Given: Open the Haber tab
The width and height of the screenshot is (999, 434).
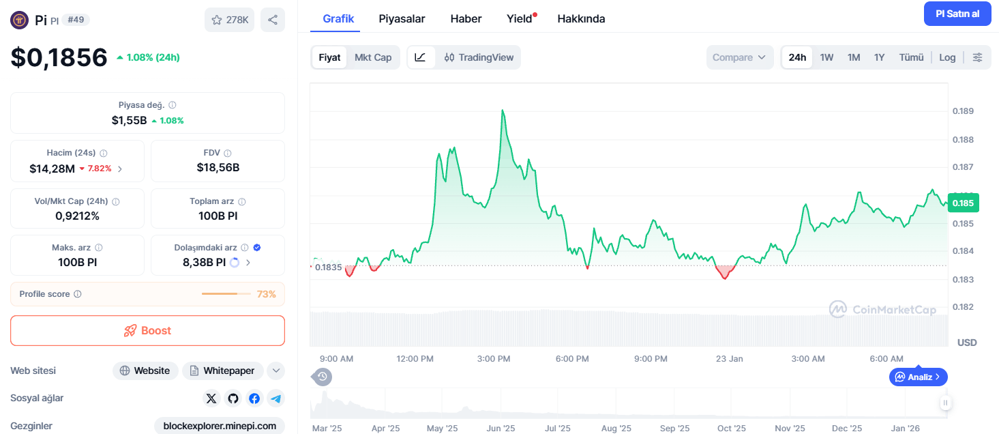Looking at the screenshot, I should point(466,18).
